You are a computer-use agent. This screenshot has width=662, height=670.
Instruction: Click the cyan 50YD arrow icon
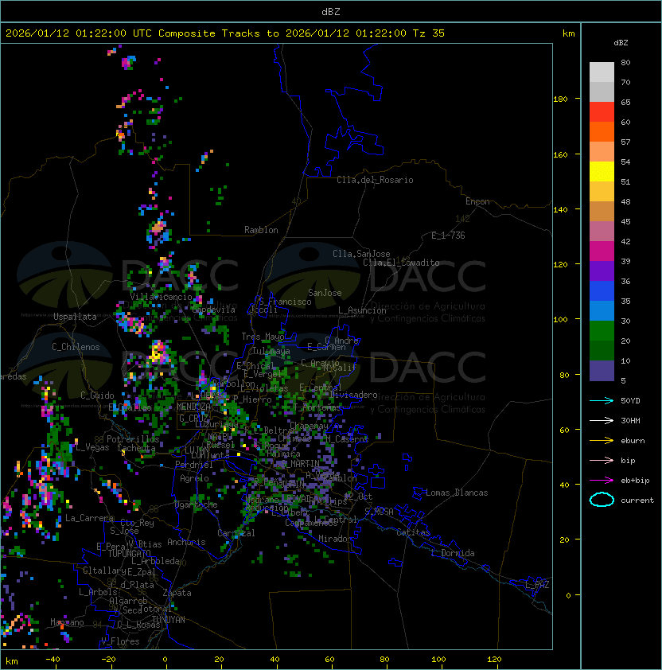602,400
